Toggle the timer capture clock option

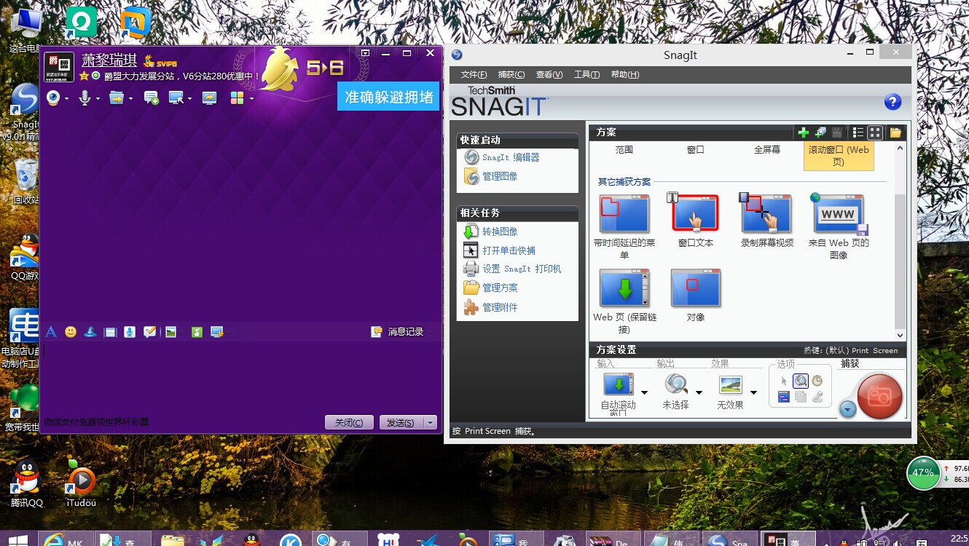coord(817,381)
